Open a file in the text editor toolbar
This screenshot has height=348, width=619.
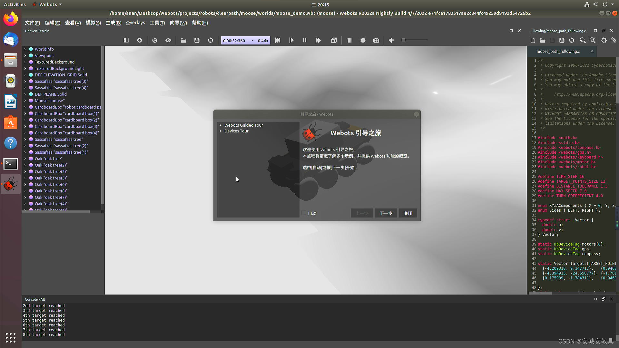[x=543, y=40]
